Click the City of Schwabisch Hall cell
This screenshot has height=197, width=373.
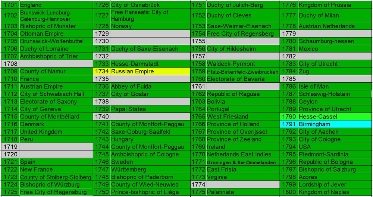(56, 94)
